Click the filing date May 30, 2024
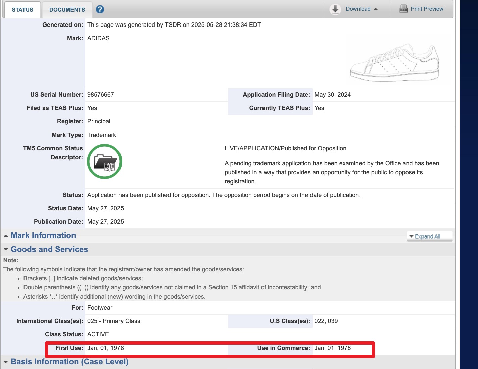 332,95
